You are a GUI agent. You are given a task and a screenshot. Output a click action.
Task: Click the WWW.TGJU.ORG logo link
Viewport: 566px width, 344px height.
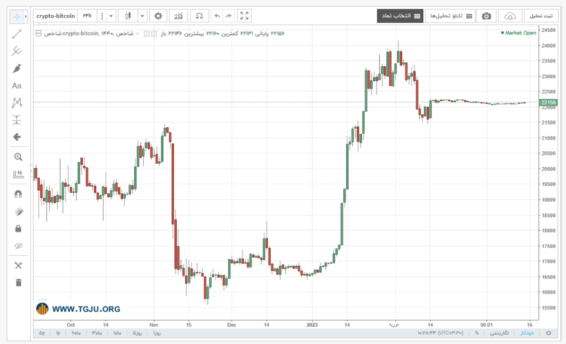[x=78, y=309]
